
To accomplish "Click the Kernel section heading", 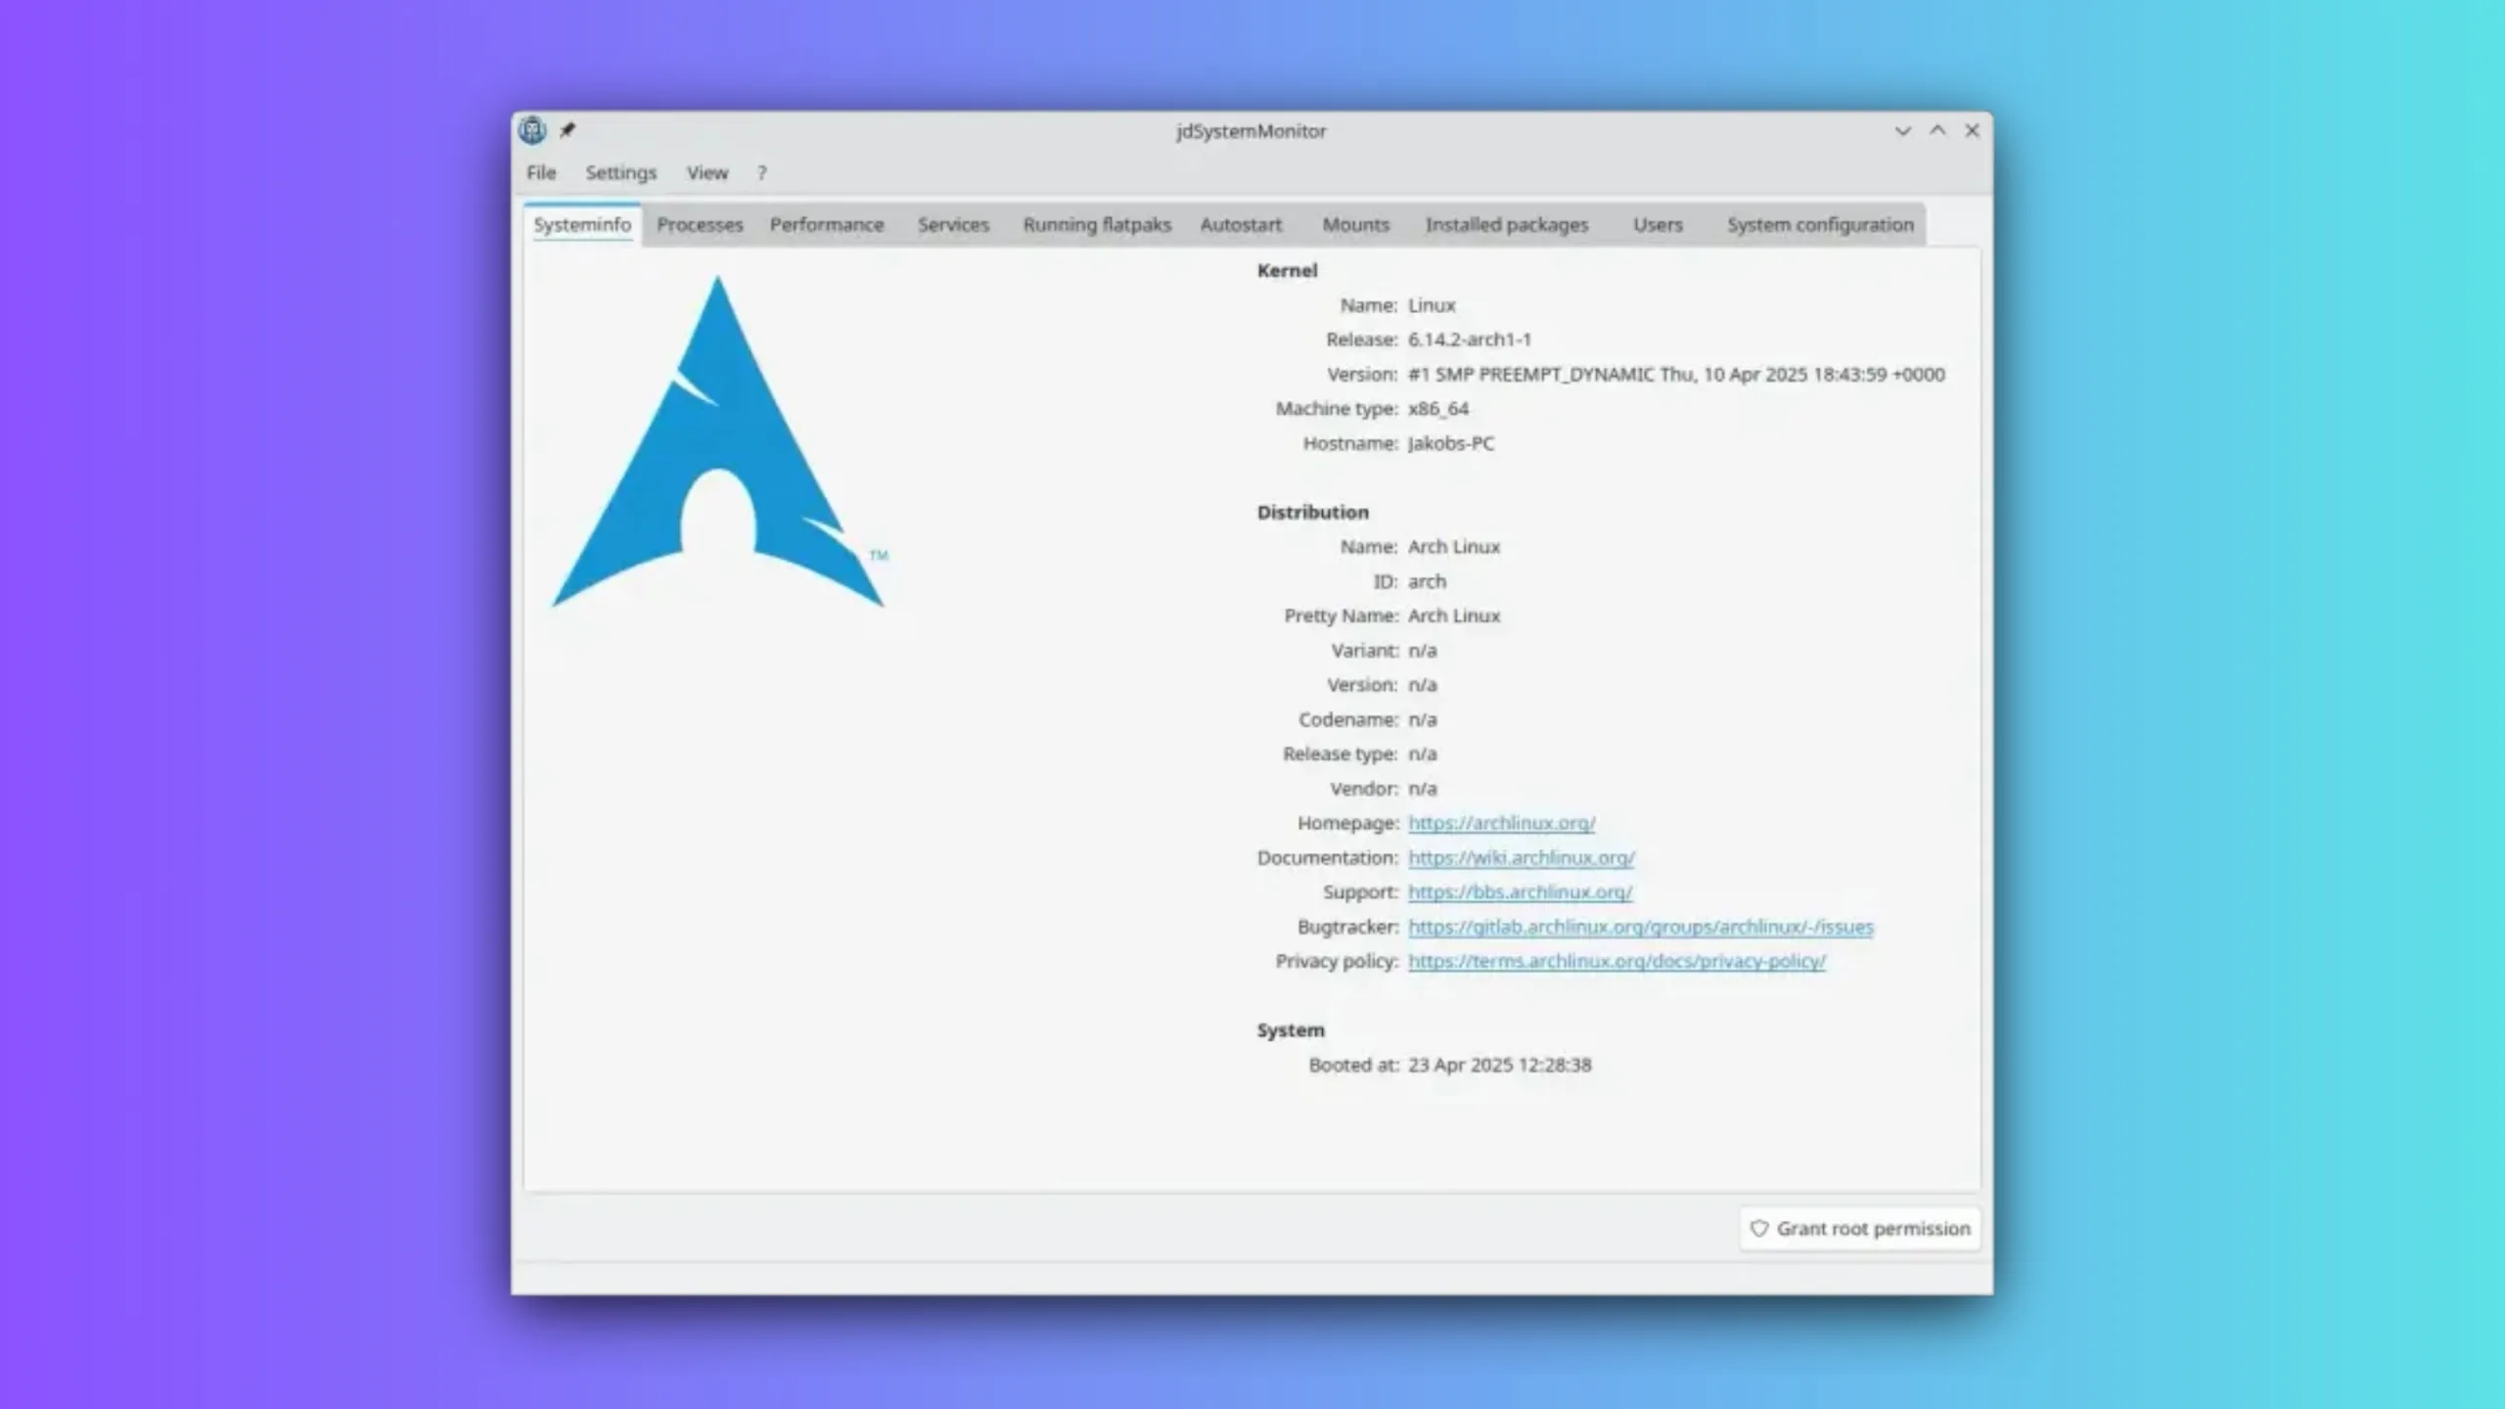I will [x=1287, y=271].
